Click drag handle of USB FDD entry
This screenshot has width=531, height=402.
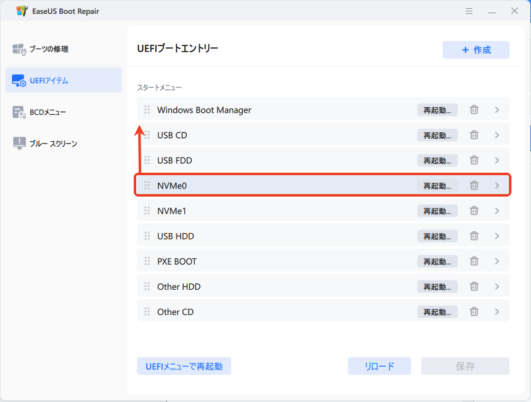click(x=147, y=160)
